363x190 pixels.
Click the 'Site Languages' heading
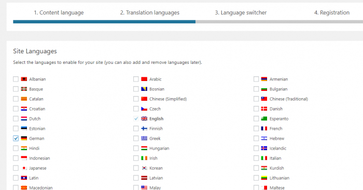(35, 51)
